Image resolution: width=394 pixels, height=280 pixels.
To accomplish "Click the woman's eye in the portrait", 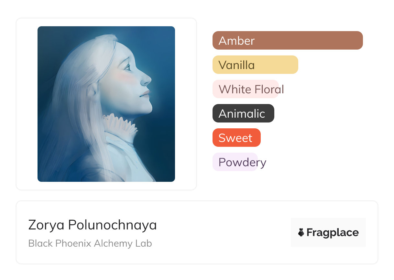I will point(128,67).
